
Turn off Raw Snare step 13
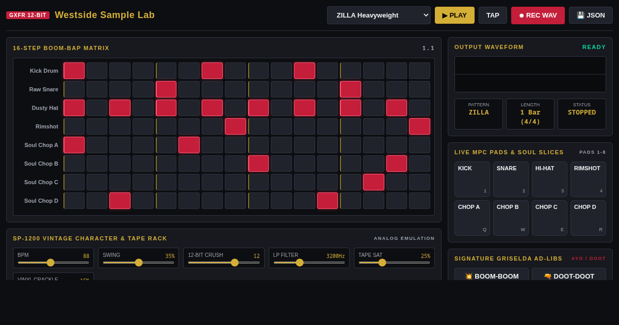350,89
